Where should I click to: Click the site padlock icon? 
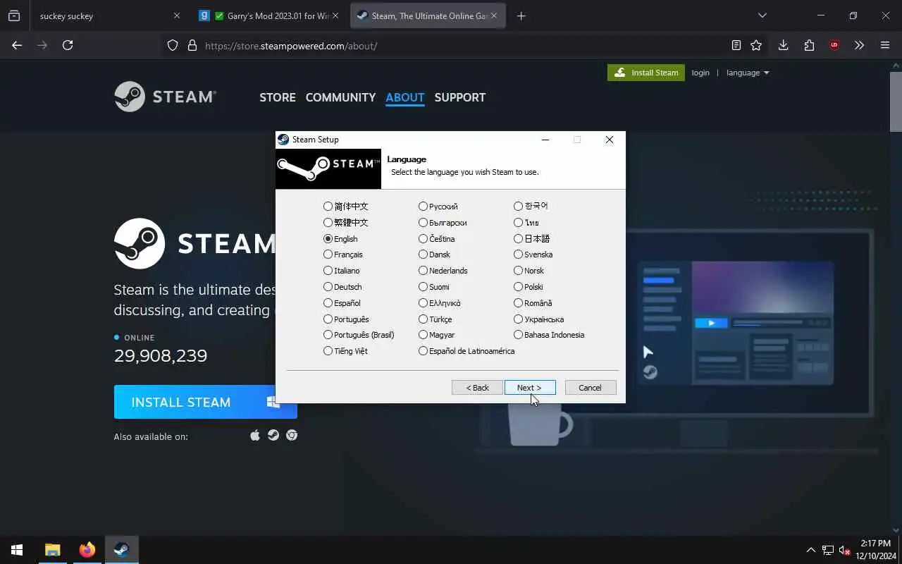[192, 45]
